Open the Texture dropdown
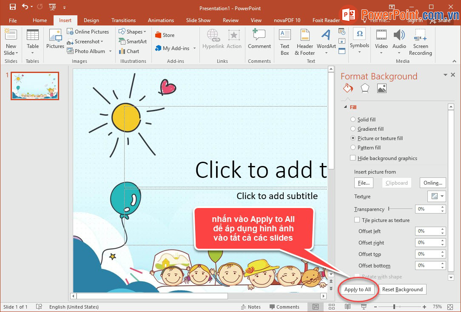 [437, 196]
